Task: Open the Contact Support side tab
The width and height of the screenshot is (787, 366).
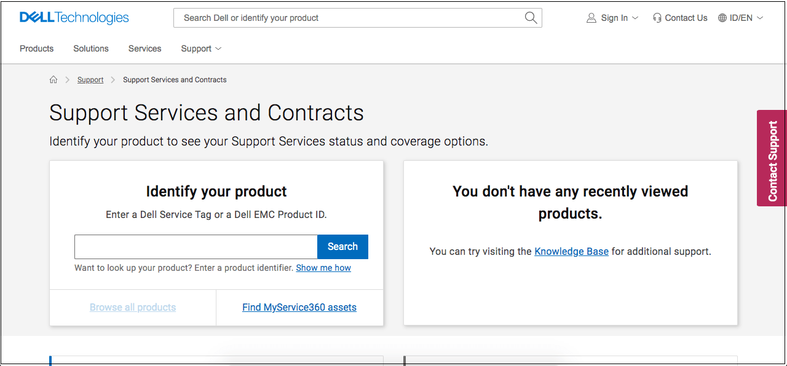Action: (772, 158)
